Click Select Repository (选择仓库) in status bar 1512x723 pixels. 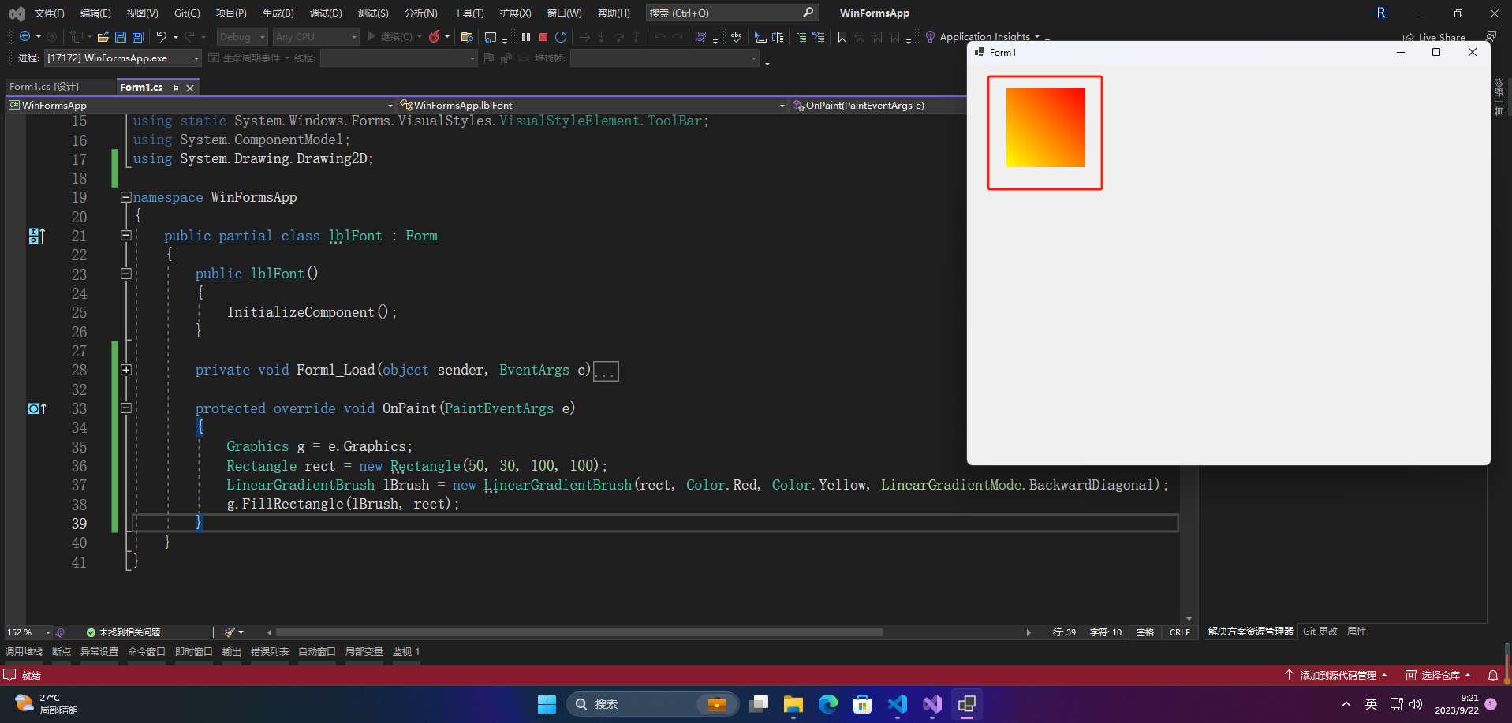1438,675
